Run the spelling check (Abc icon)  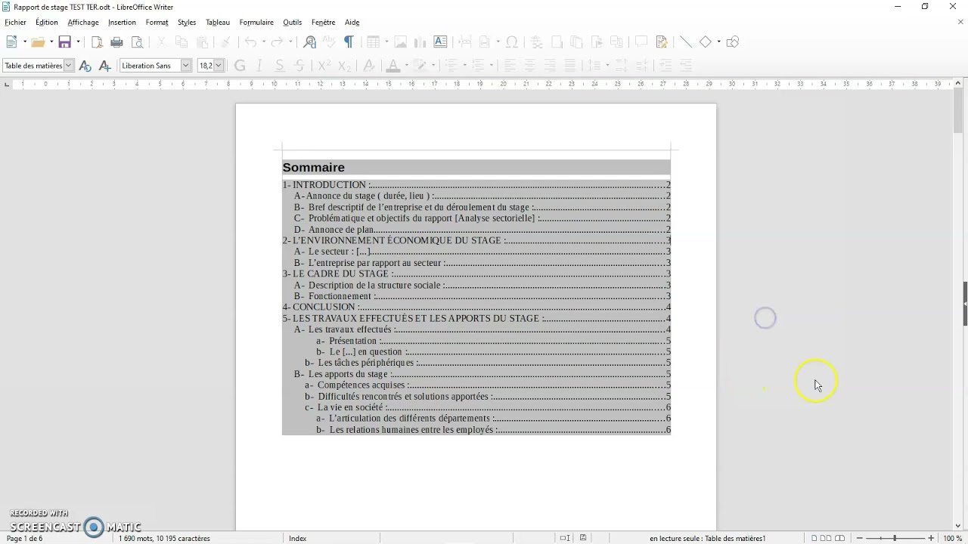coord(329,42)
